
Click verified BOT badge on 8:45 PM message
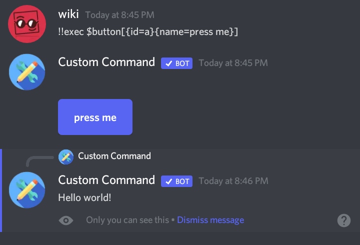point(176,63)
